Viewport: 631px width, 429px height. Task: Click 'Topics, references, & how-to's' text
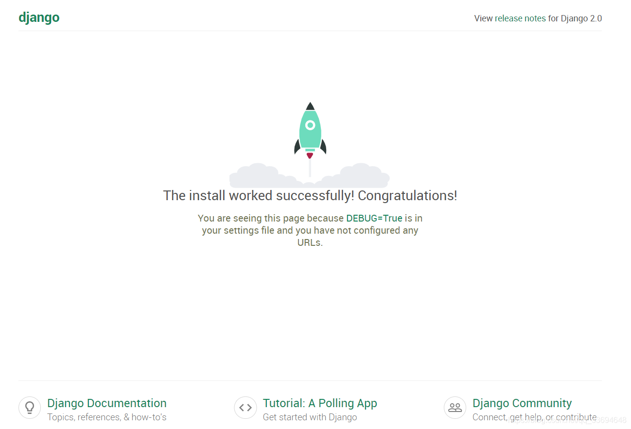[x=107, y=417]
